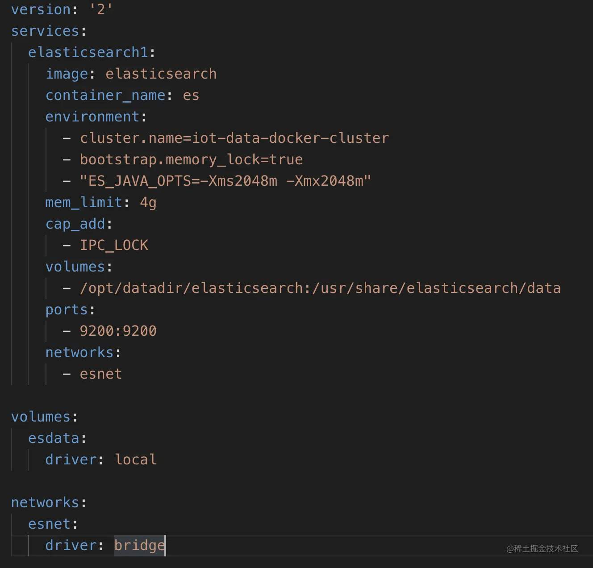Click the "elasticsearch" image value
Screen dimensions: 593x568
click(161, 74)
